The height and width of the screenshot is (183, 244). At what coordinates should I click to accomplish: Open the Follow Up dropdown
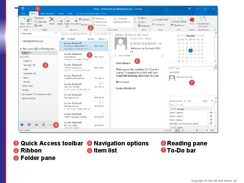click(159, 25)
